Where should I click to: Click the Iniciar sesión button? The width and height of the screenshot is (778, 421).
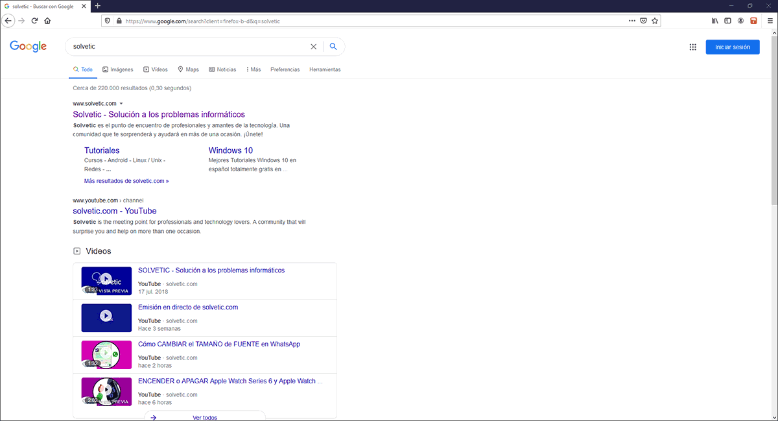pyautogui.click(x=733, y=47)
